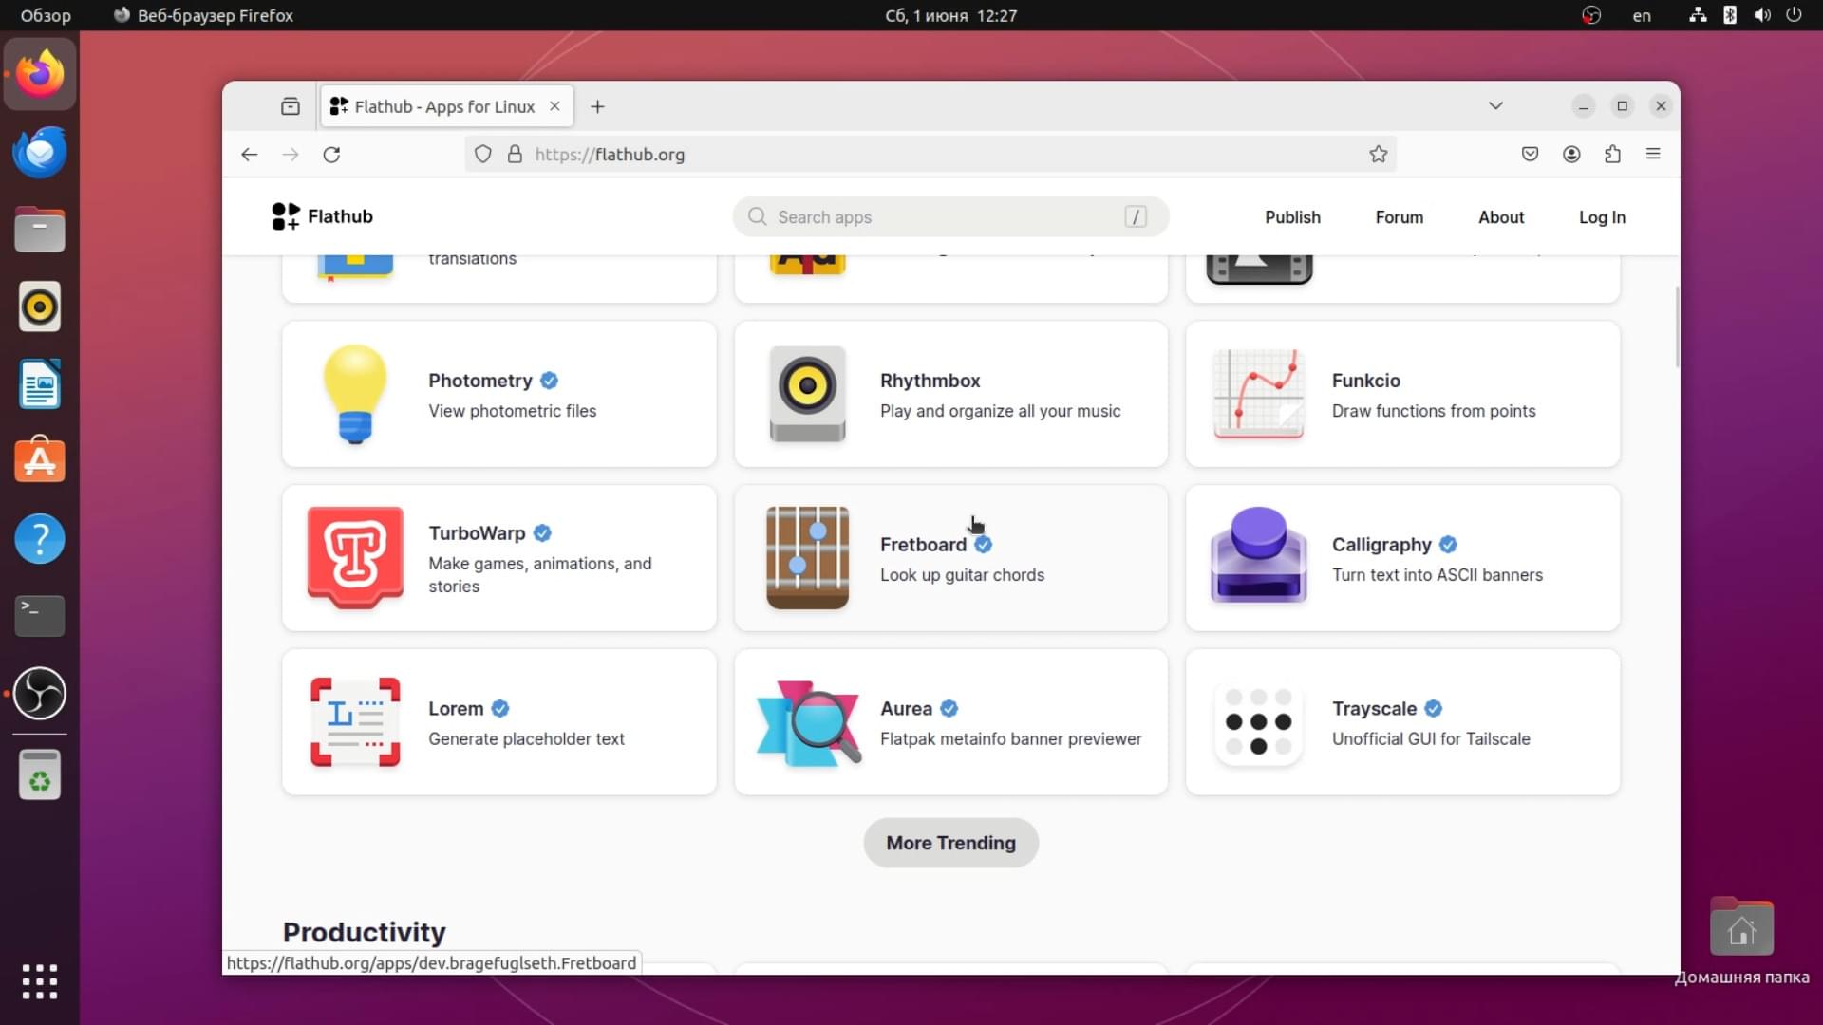Click "Play and organize all your music" text
The height and width of the screenshot is (1025, 1823).
point(1000,411)
